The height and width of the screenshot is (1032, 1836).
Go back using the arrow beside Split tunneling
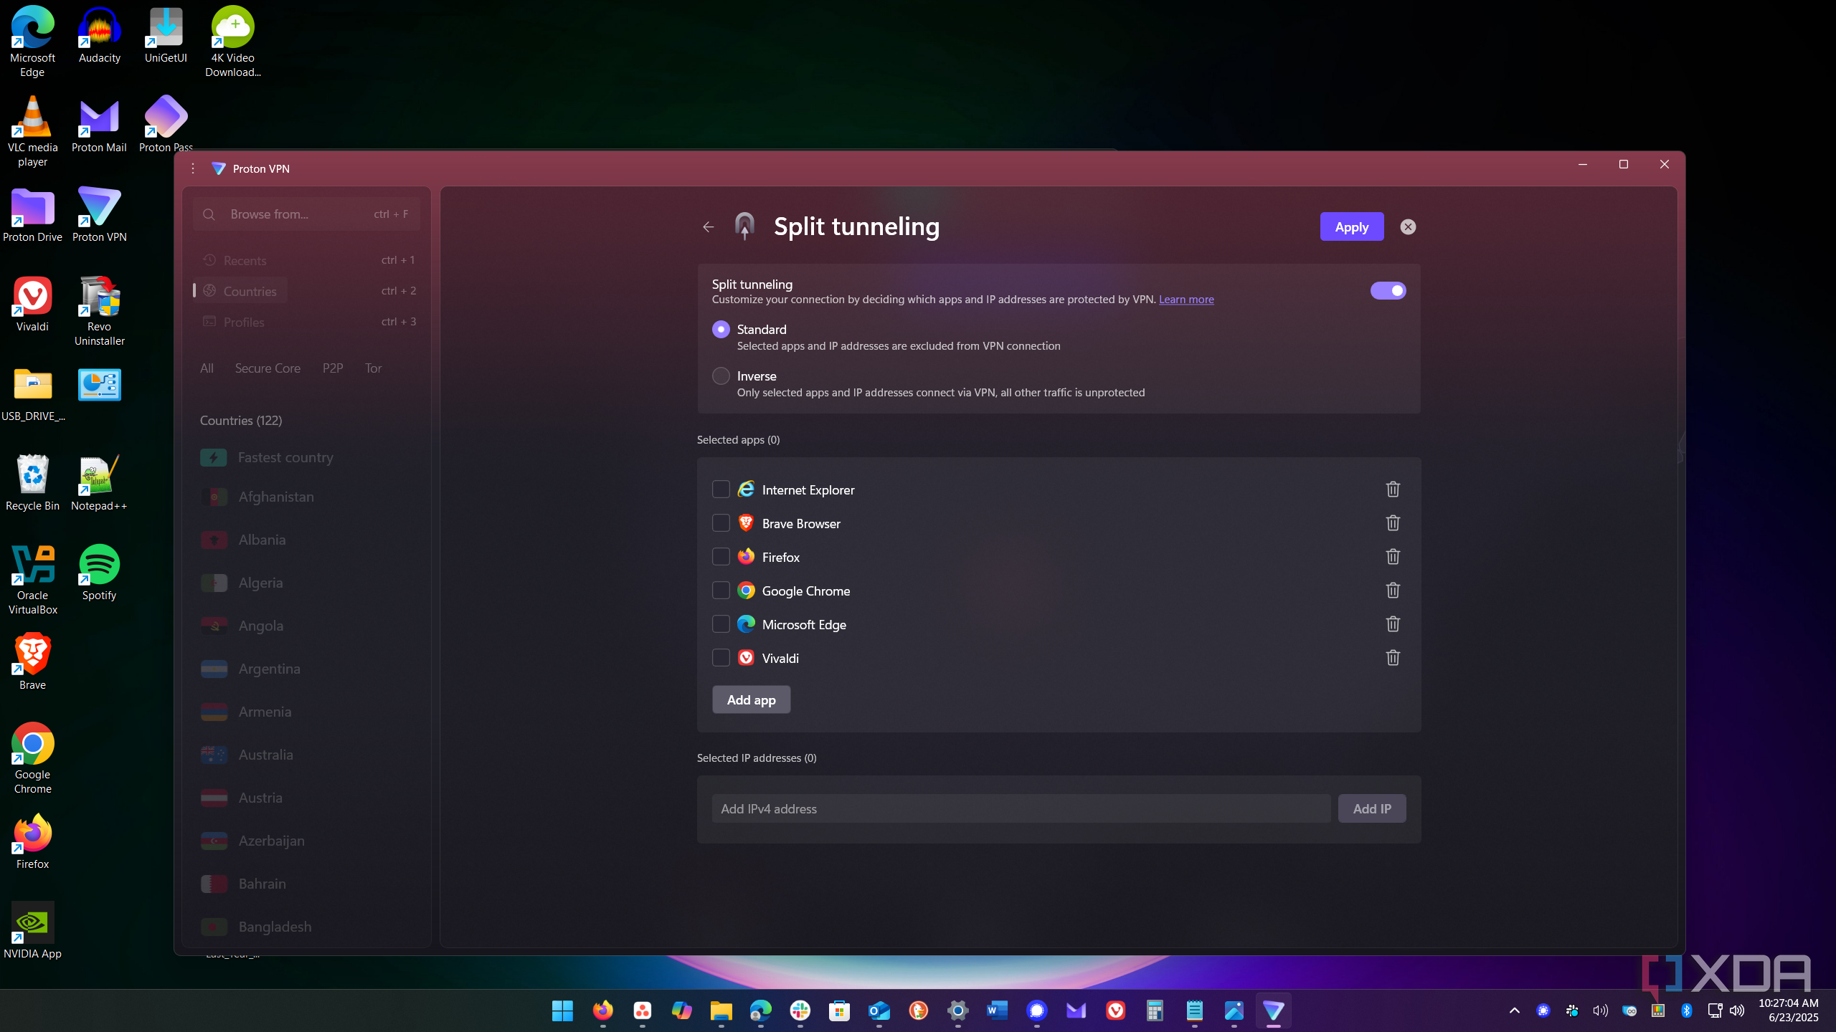coord(709,227)
